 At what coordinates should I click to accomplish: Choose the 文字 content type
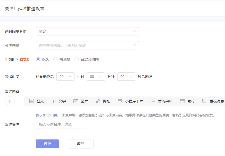(59, 101)
